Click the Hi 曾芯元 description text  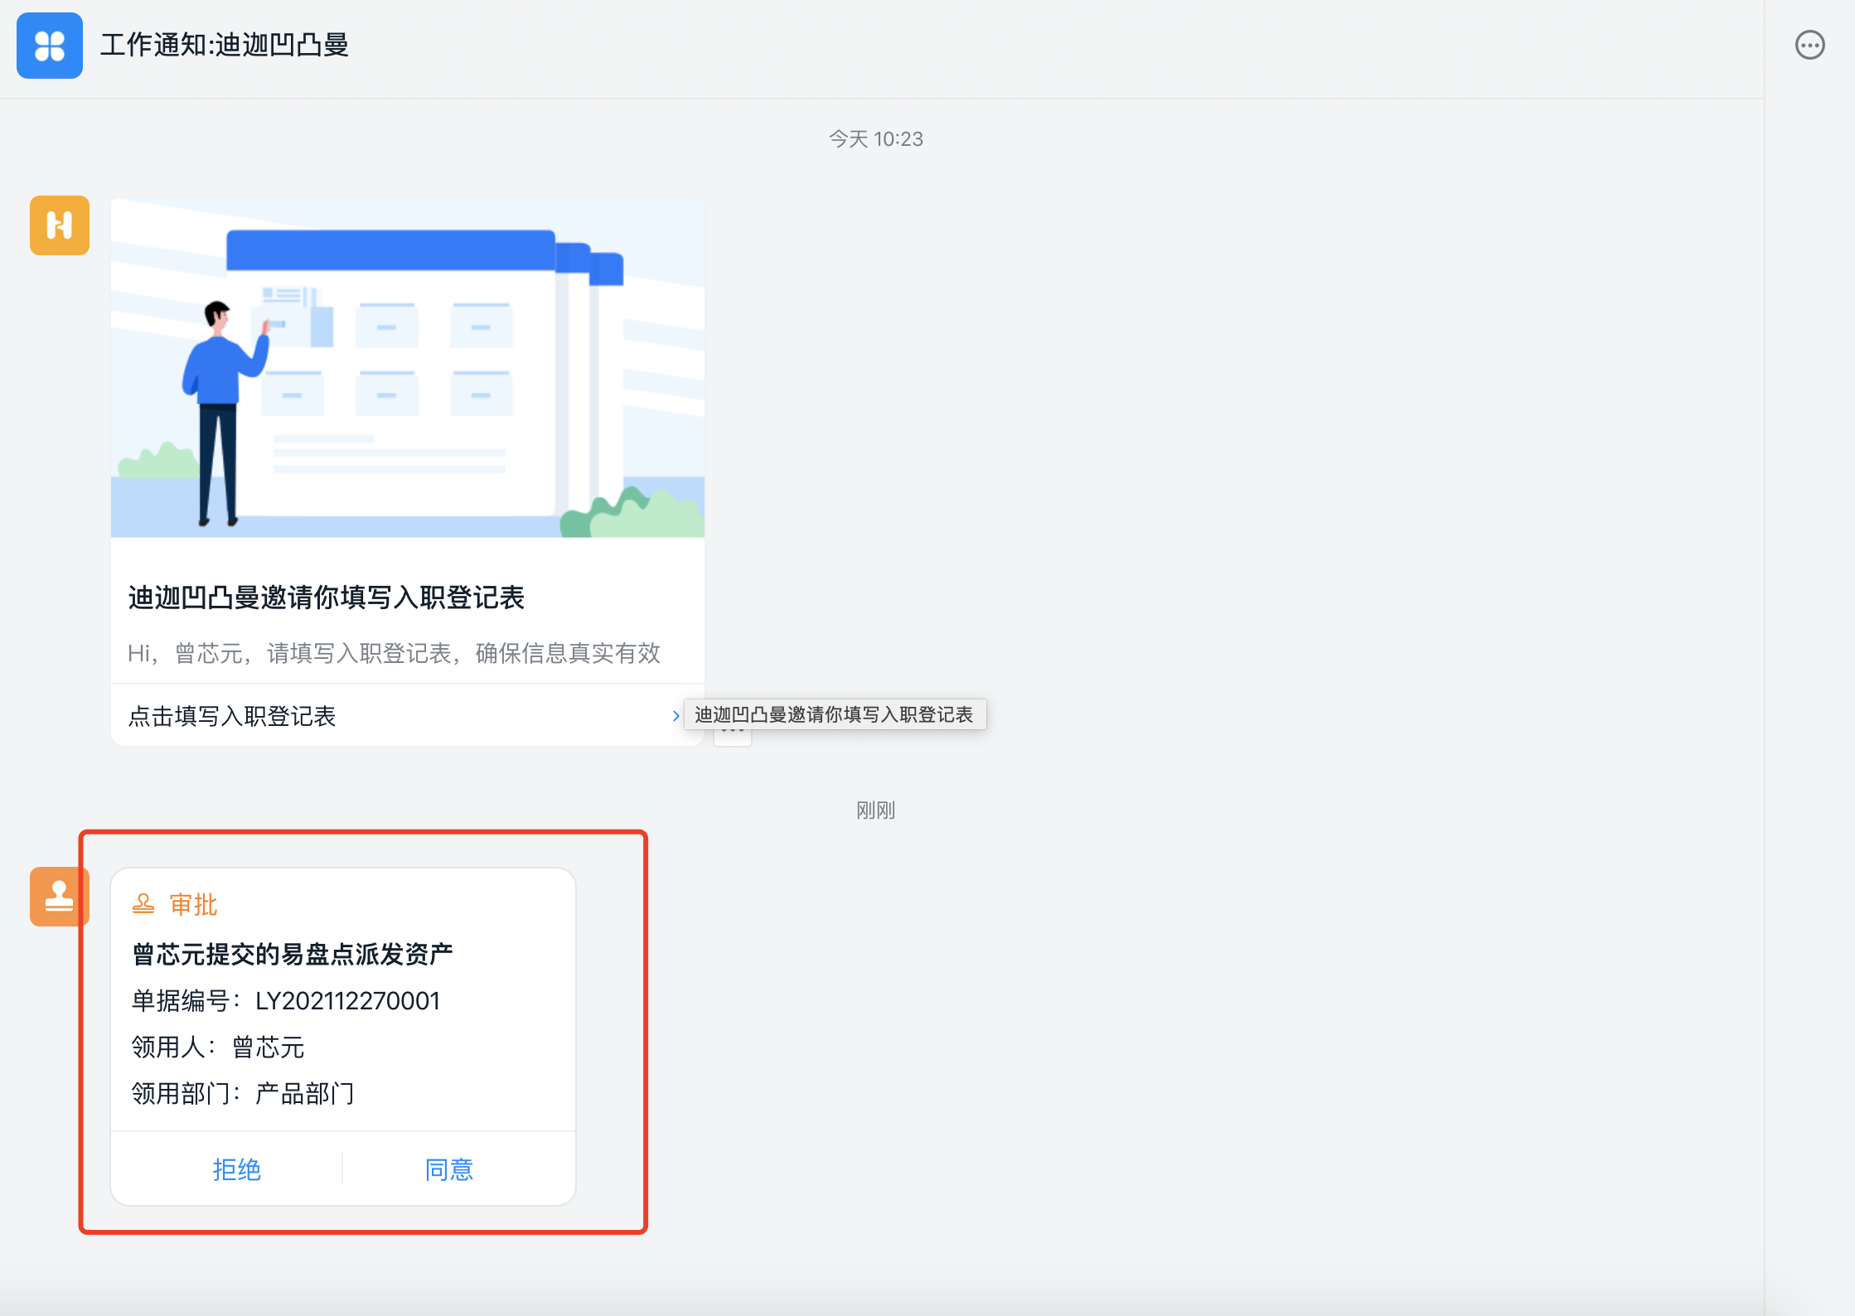394,653
